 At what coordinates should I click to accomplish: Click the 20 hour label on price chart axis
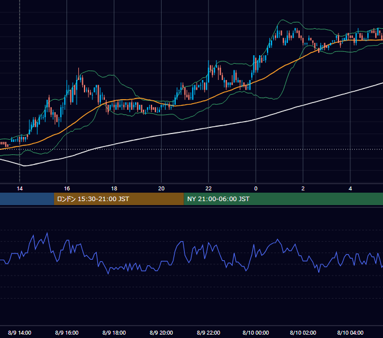161,189
